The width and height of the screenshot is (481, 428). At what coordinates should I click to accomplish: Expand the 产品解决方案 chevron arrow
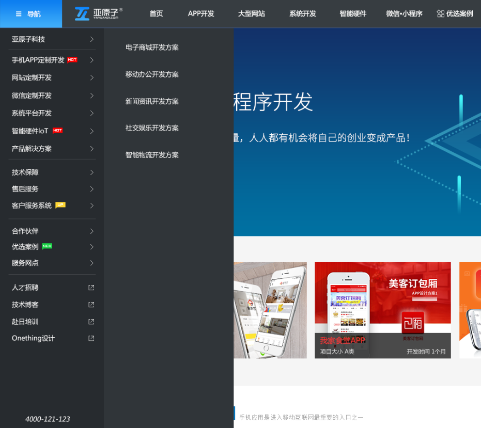tap(91, 149)
